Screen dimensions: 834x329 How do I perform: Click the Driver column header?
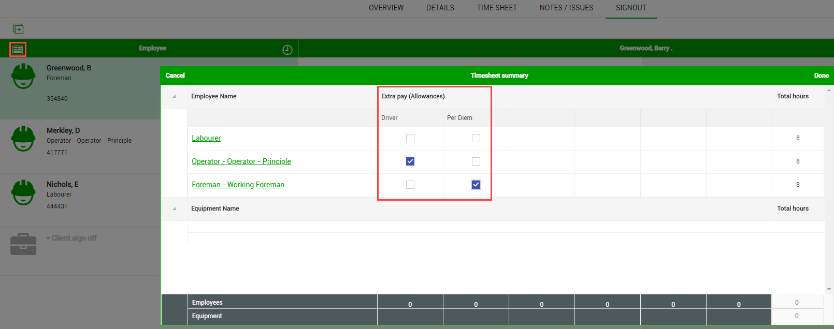point(390,118)
